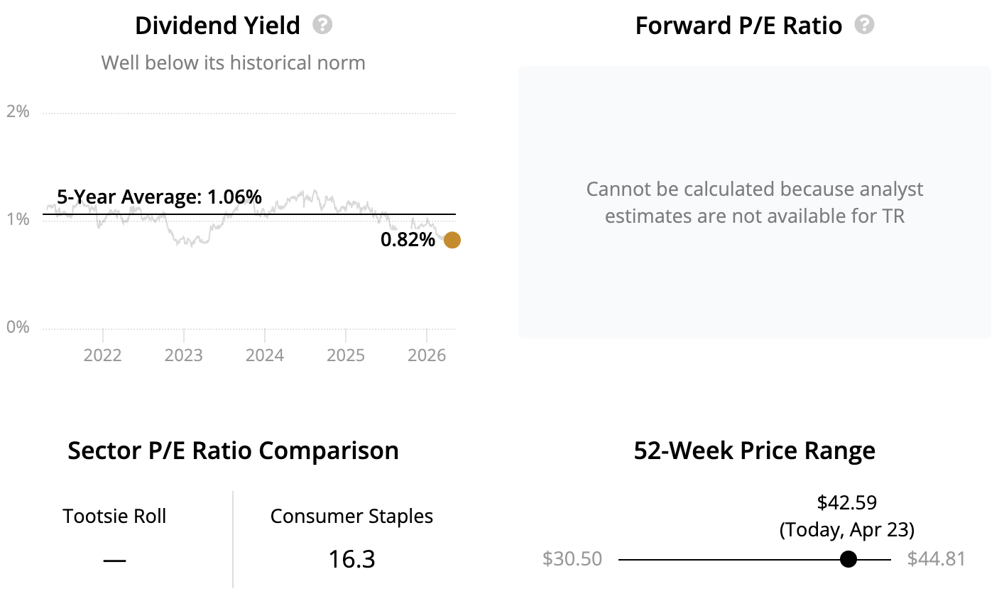Click the 2026 label on chart axis
The height and width of the screenshot is (596, 1004).
tap(426, 354)
